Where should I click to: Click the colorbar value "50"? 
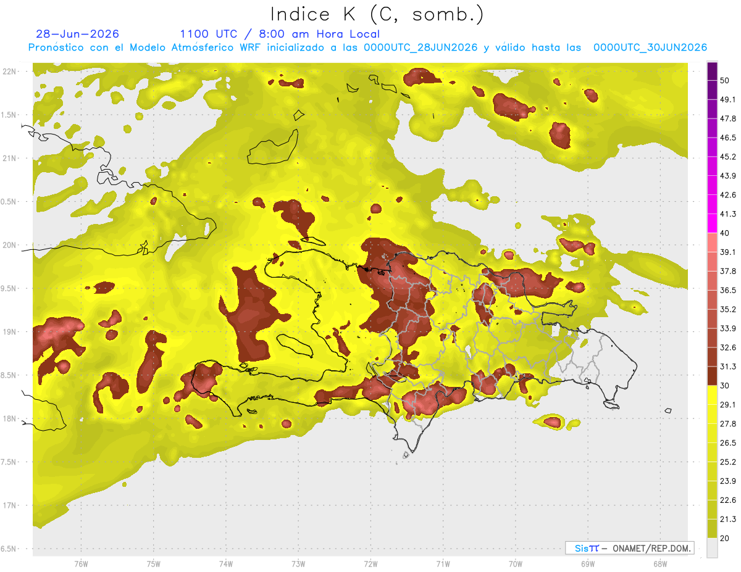click(726, 81)
